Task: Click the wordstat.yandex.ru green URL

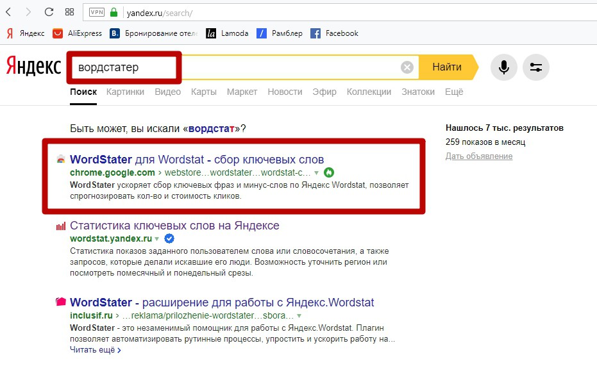Action: 111,239
